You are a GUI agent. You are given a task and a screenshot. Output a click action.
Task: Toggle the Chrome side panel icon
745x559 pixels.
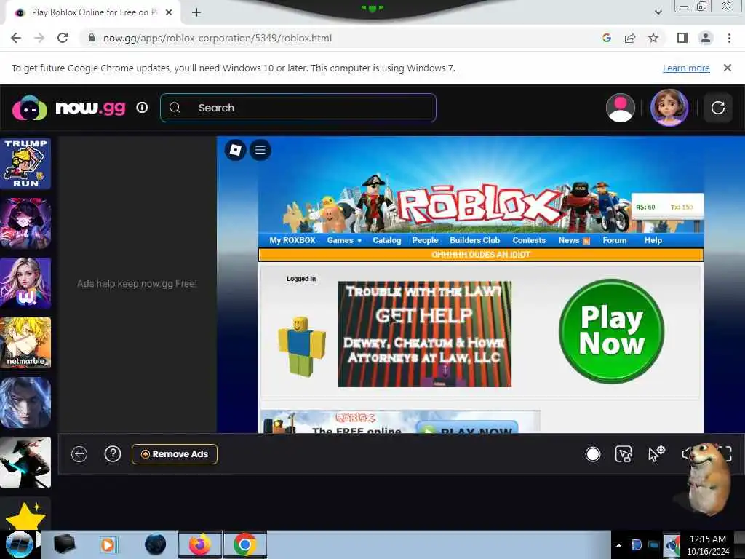click(682, 38)
